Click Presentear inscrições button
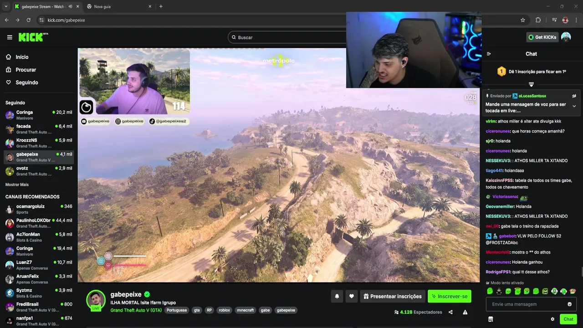 point(393,296)
